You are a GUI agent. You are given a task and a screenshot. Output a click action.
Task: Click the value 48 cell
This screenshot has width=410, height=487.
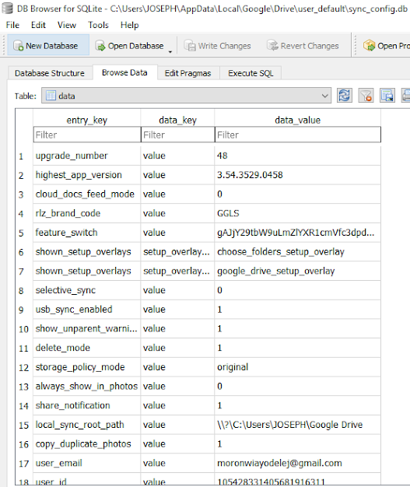coord(298,156)
